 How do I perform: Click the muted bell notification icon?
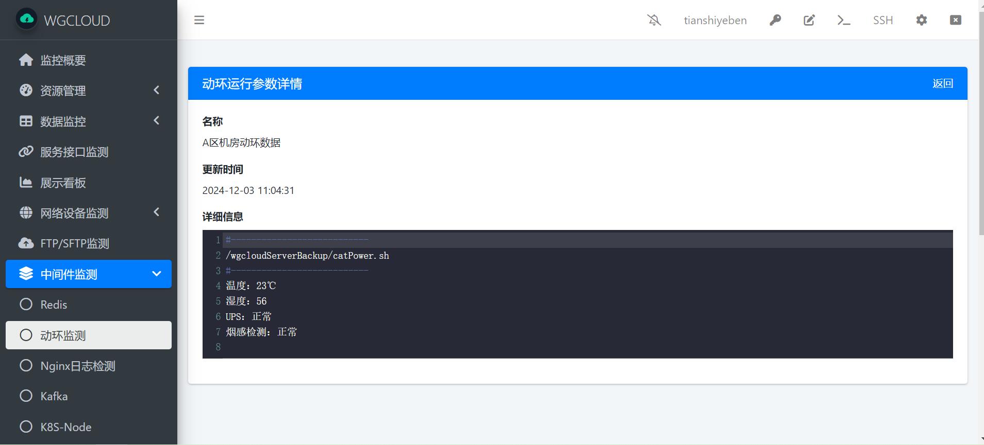click(654, 20)
